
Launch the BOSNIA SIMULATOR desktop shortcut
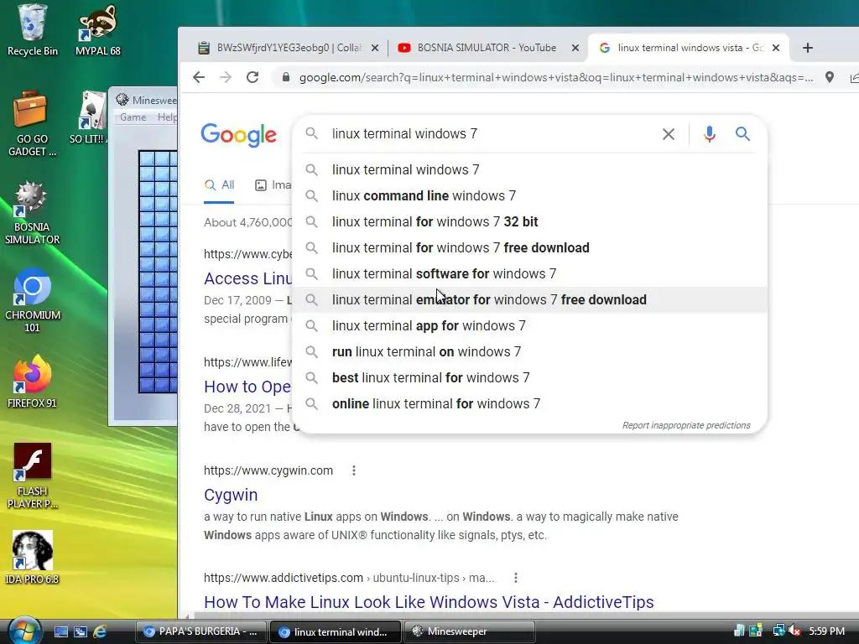(32, 212)
